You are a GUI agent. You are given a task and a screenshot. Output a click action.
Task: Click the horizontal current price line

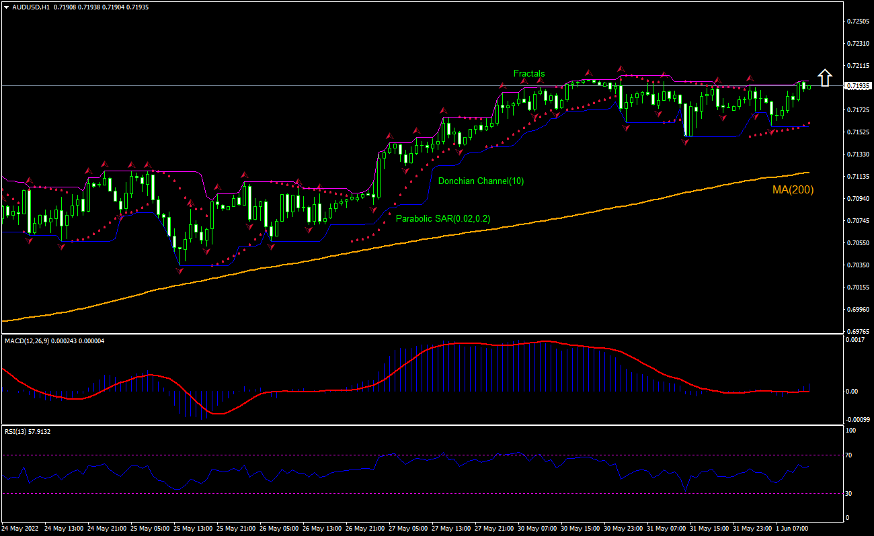click(x=269, y=86)
